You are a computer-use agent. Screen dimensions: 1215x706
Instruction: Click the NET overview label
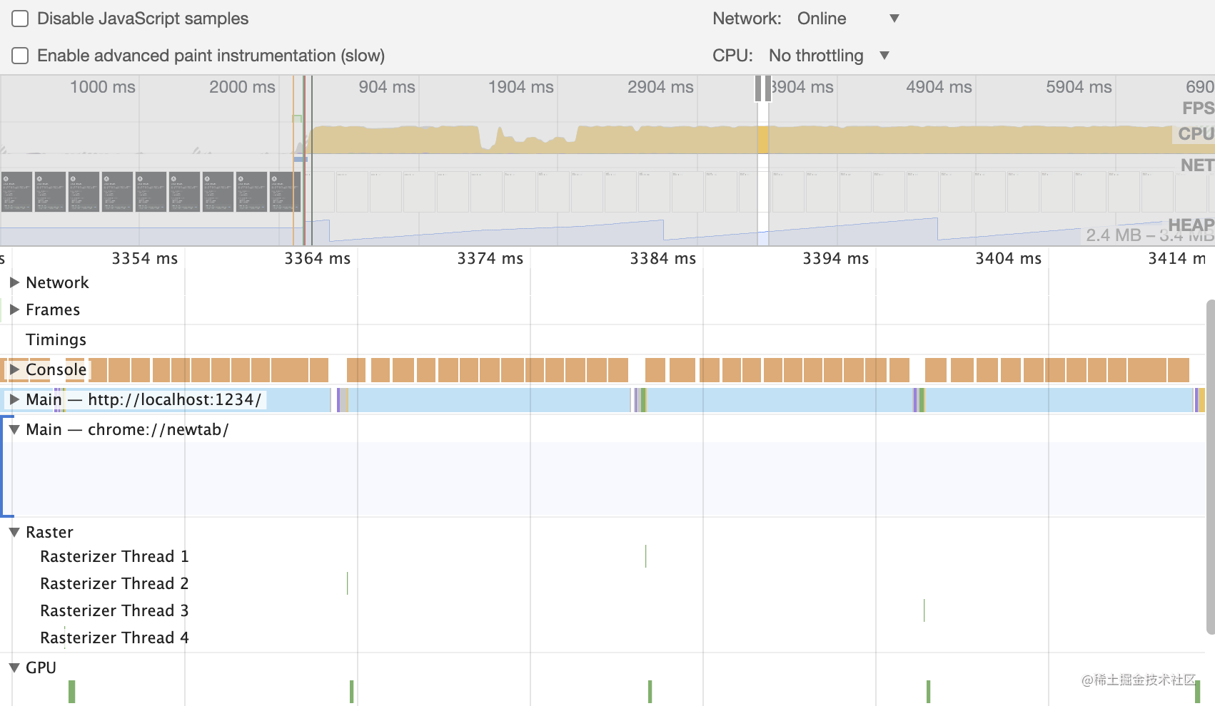pyautogui.click(x=1197, y=165)
